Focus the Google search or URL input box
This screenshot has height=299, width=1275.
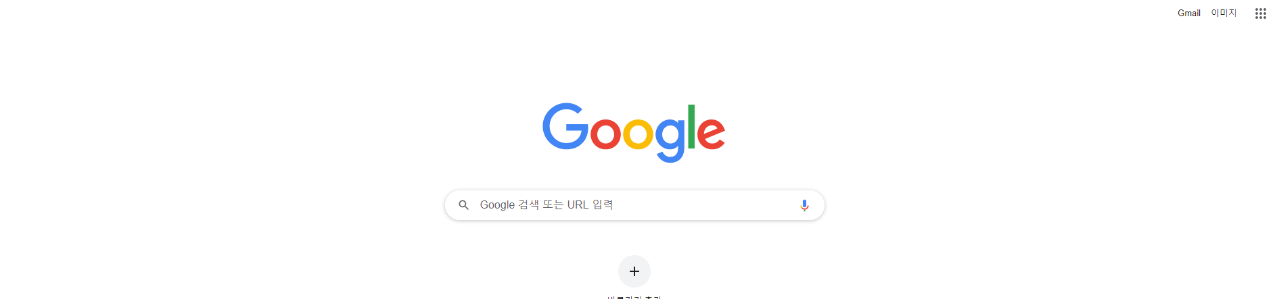pyautogui.click(x=634, y=205)
